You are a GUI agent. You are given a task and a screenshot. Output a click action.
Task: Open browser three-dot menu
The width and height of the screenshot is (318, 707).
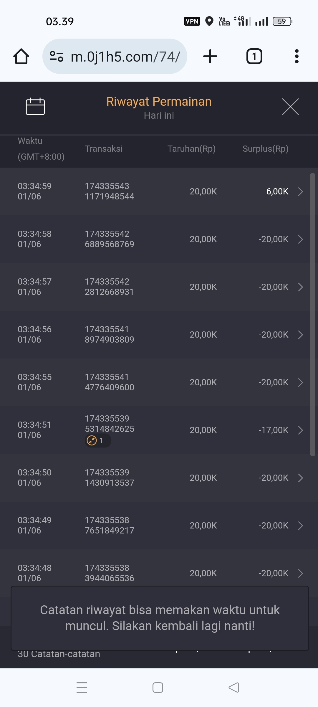(x=297, y=56)
